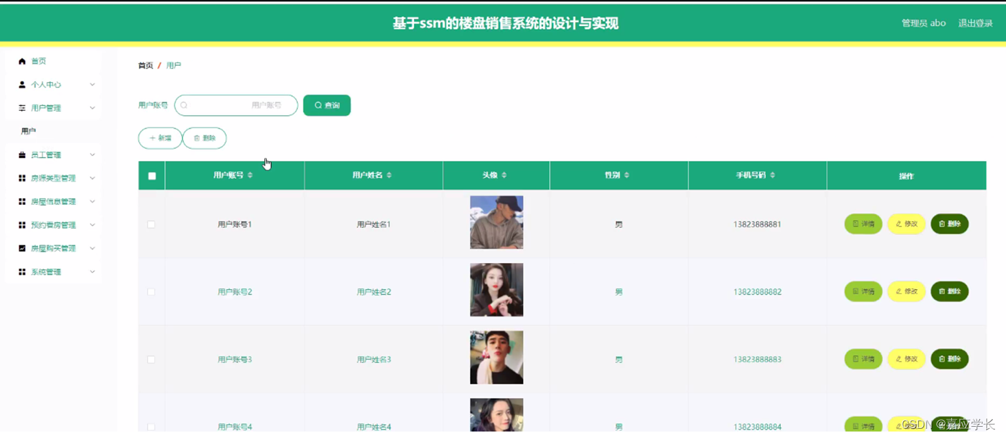The height and width of the screenshot is (437, 1006).
Task: Click the green 查询 search button
Action: coord(327,105)
